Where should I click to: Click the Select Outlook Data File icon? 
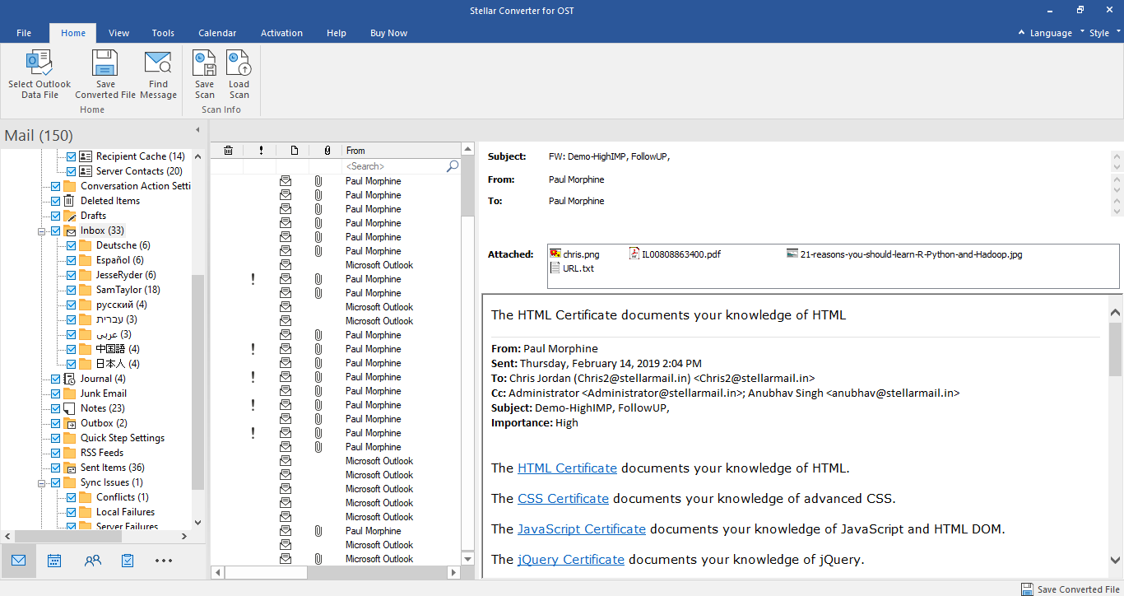tap(39, 64)
